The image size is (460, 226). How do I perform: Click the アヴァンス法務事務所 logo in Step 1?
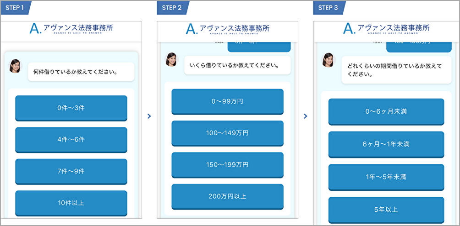(71, 29)
